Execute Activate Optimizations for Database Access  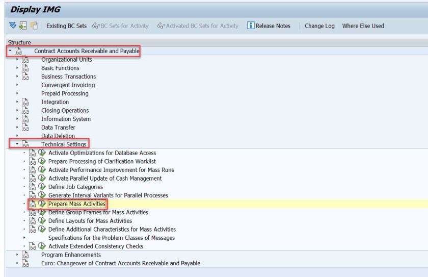[42, 153]
